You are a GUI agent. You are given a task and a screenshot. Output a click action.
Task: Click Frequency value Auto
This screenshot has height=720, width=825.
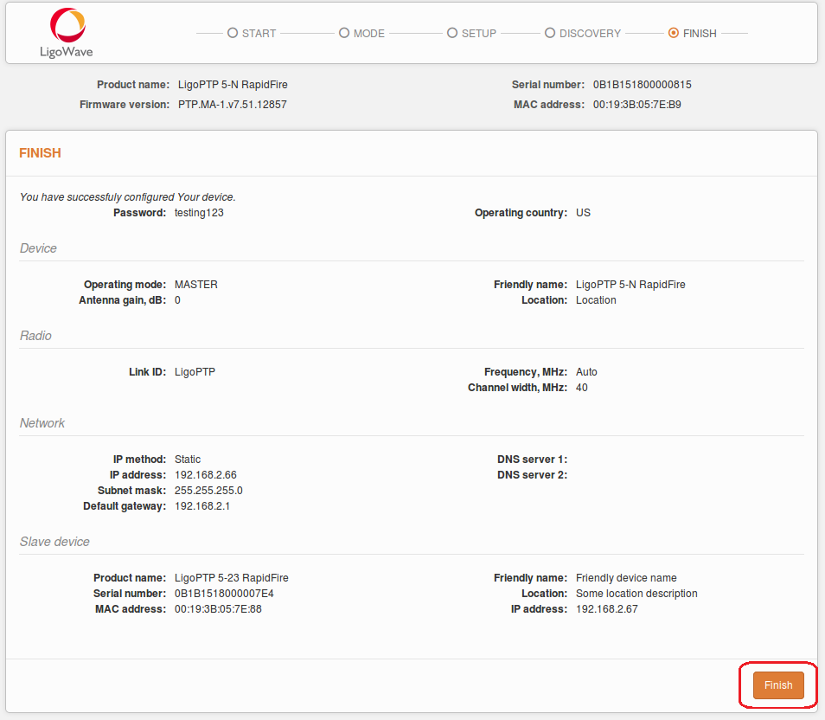click(x=586, y=372)
